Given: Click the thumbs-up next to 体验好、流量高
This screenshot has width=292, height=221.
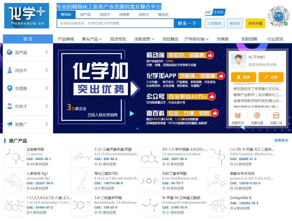Looking at the screenshot, I should point(210,55).
